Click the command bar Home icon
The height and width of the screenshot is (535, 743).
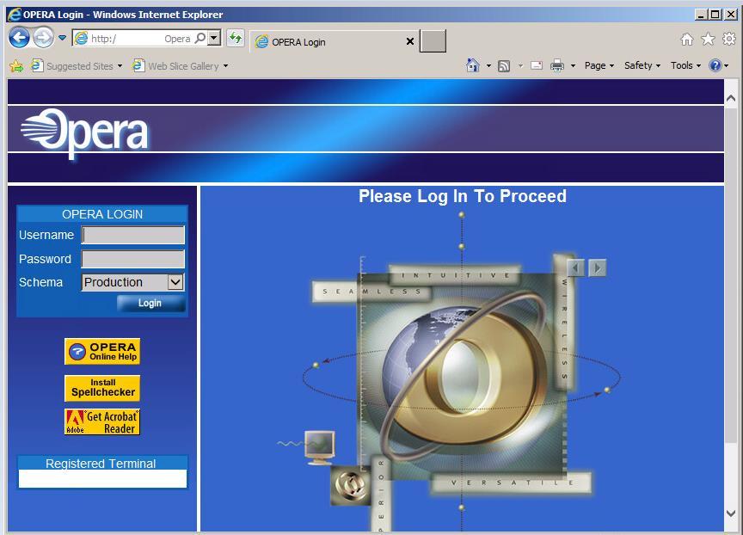472,65
